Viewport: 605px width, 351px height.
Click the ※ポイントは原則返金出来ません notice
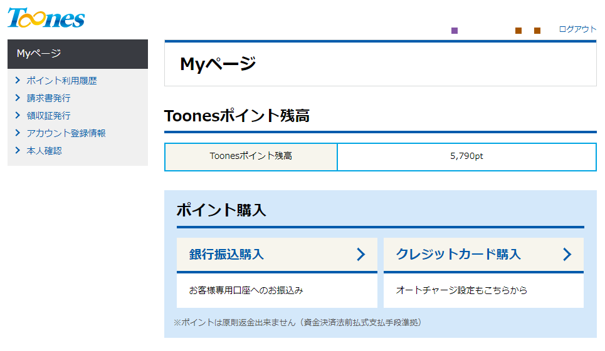click(297, 322)
